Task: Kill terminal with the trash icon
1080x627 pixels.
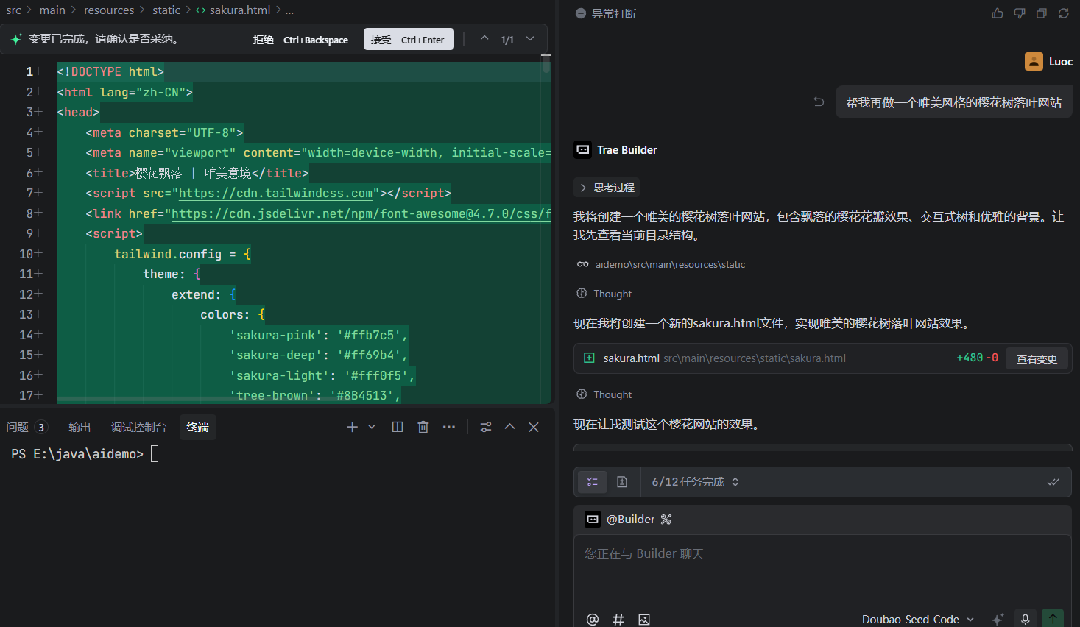Action: tap(423, 427)
